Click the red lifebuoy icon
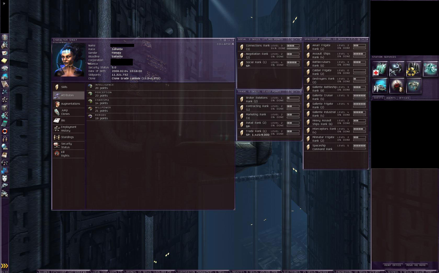The image size is (439, 273). 5,131
